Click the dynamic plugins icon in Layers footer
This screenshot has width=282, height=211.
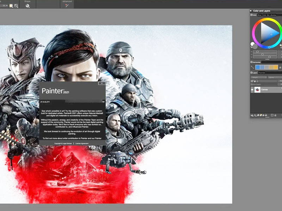click(255, 115)
